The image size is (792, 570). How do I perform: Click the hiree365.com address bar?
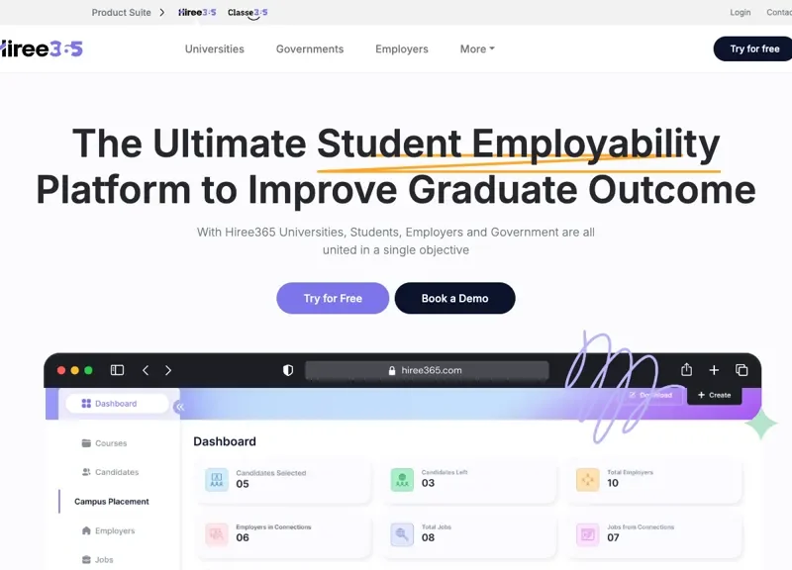(427, 370)
